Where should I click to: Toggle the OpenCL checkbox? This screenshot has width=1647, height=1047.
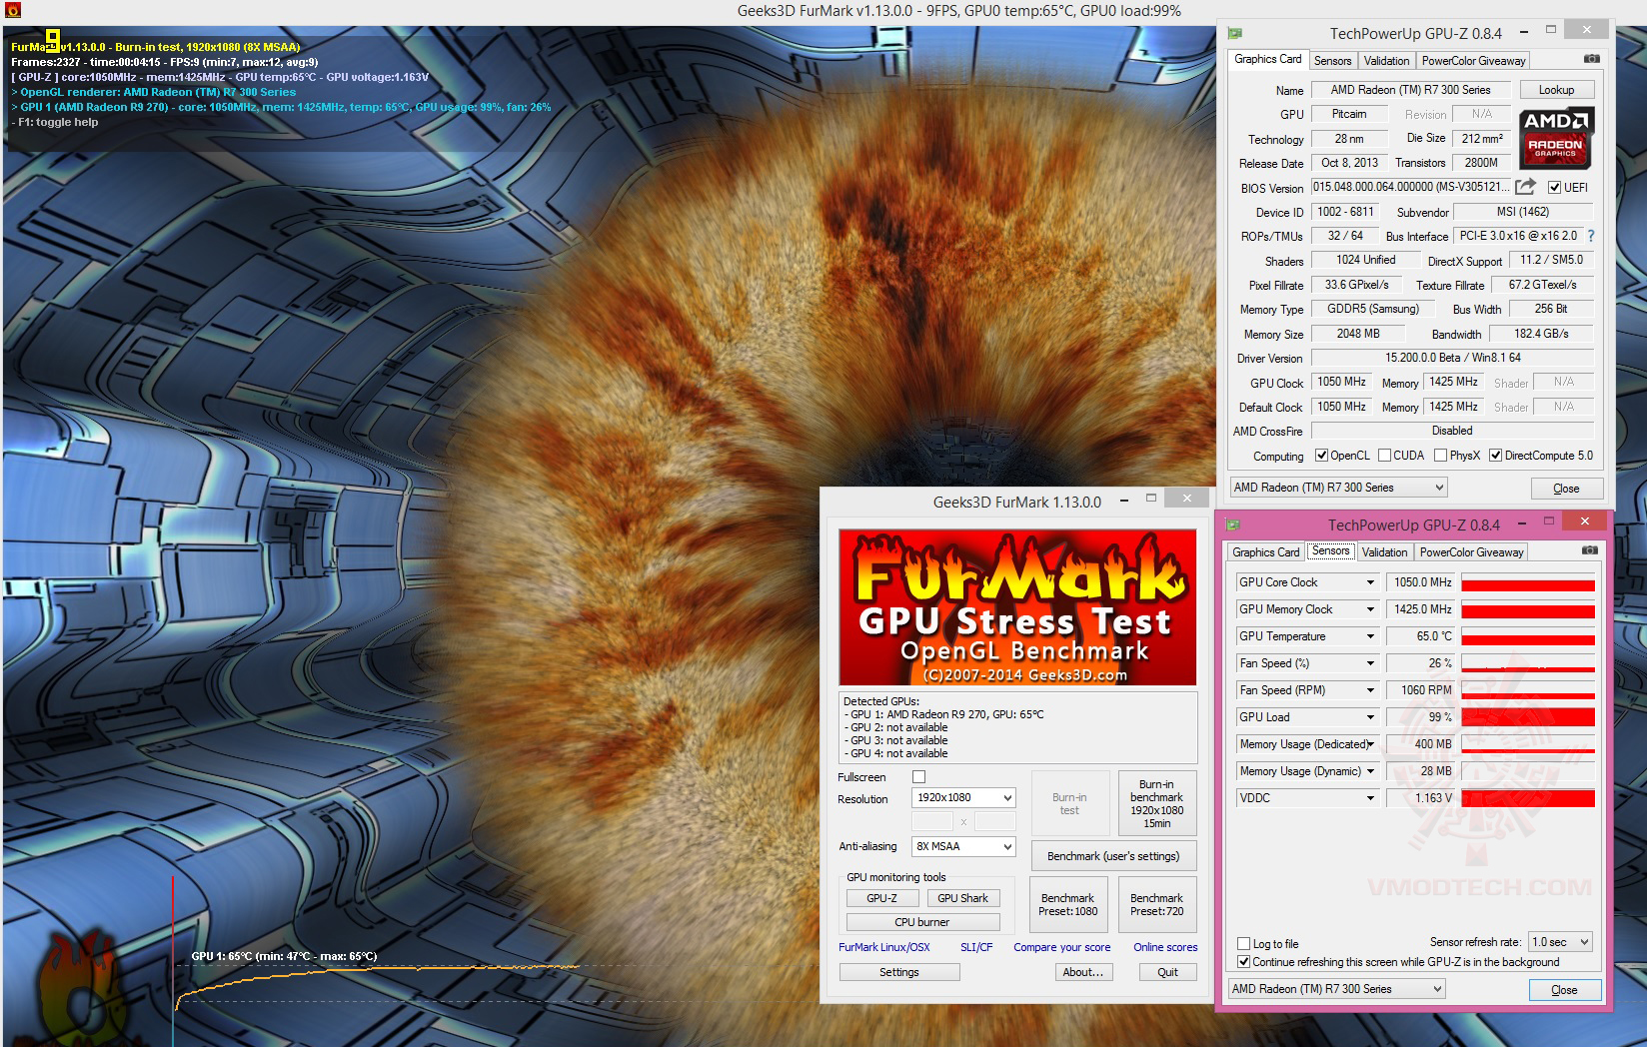point(1321,456)
